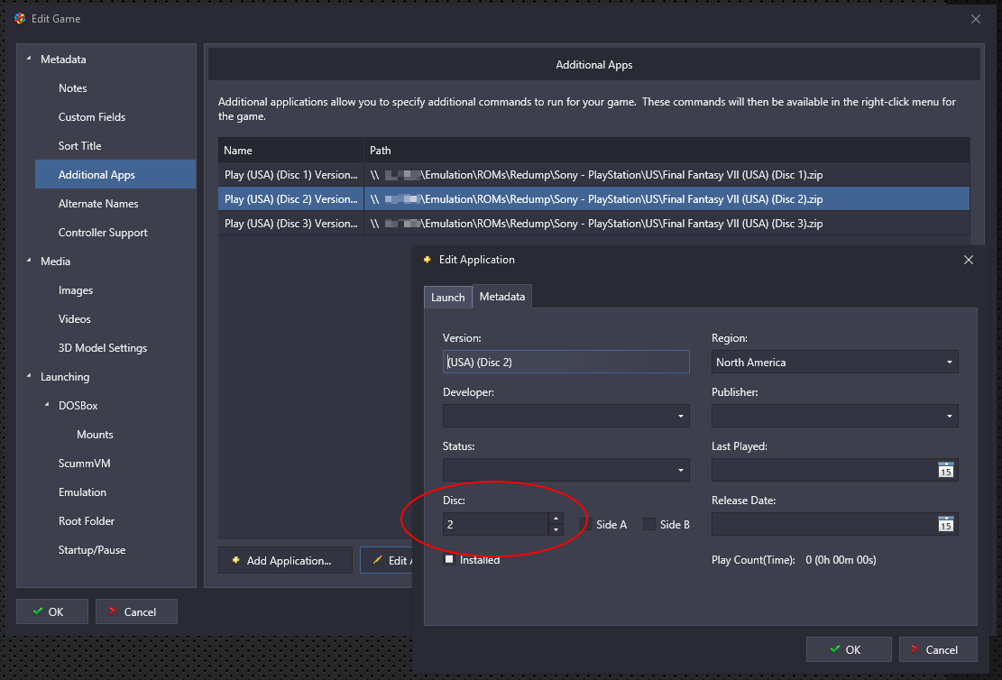The height and width of the screenshot is (680, 1002).
Task: Increase the Disc number with up arrow
Action: [556, 519]
